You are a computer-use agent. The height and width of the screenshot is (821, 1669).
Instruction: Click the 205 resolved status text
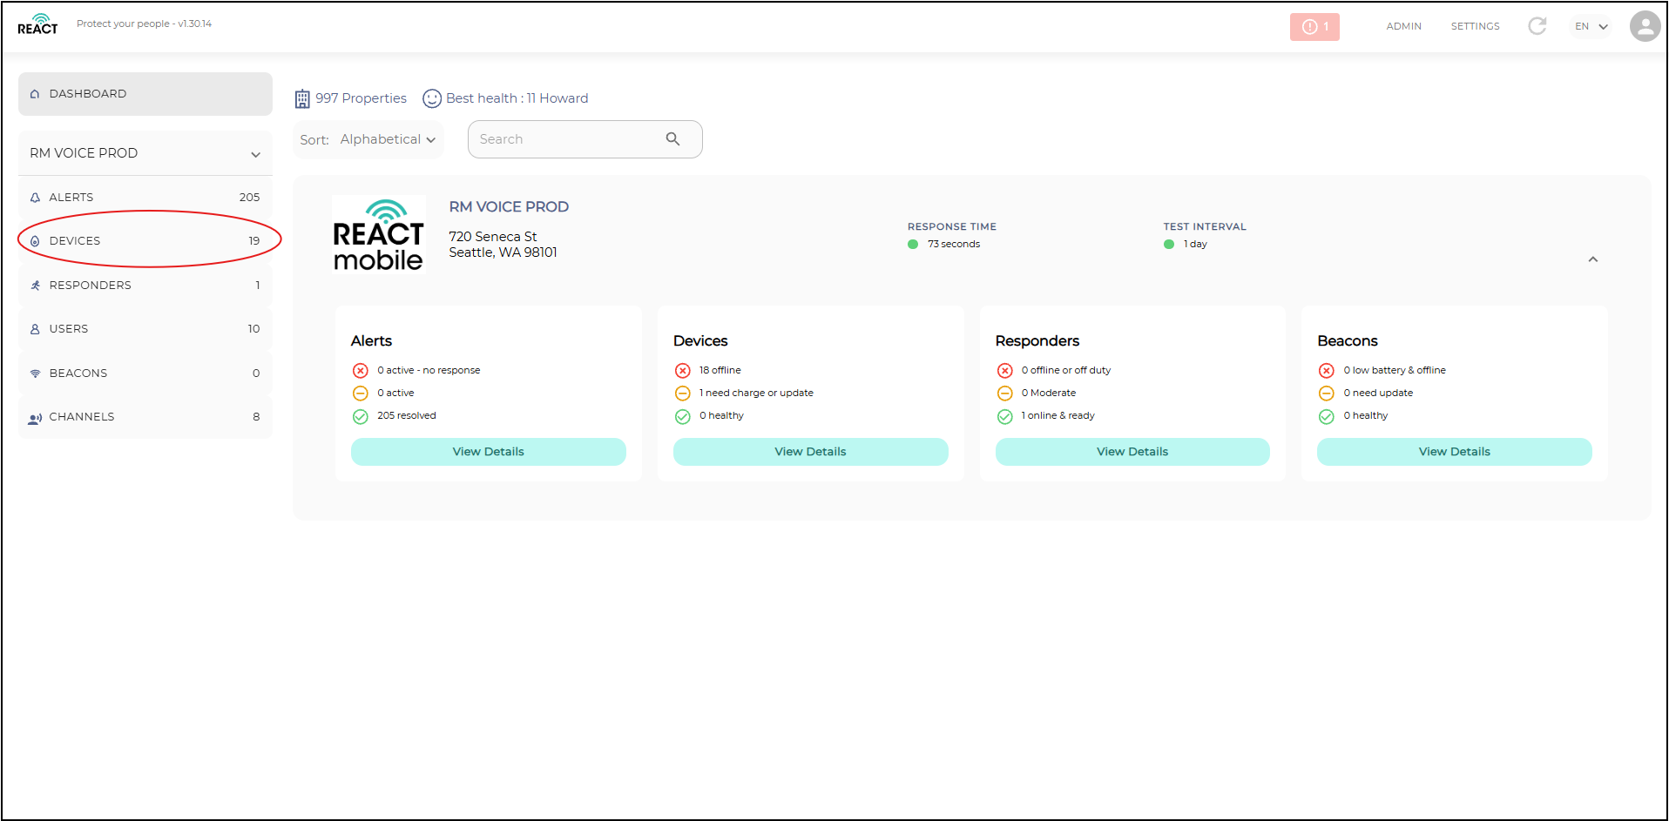point(407,416)
